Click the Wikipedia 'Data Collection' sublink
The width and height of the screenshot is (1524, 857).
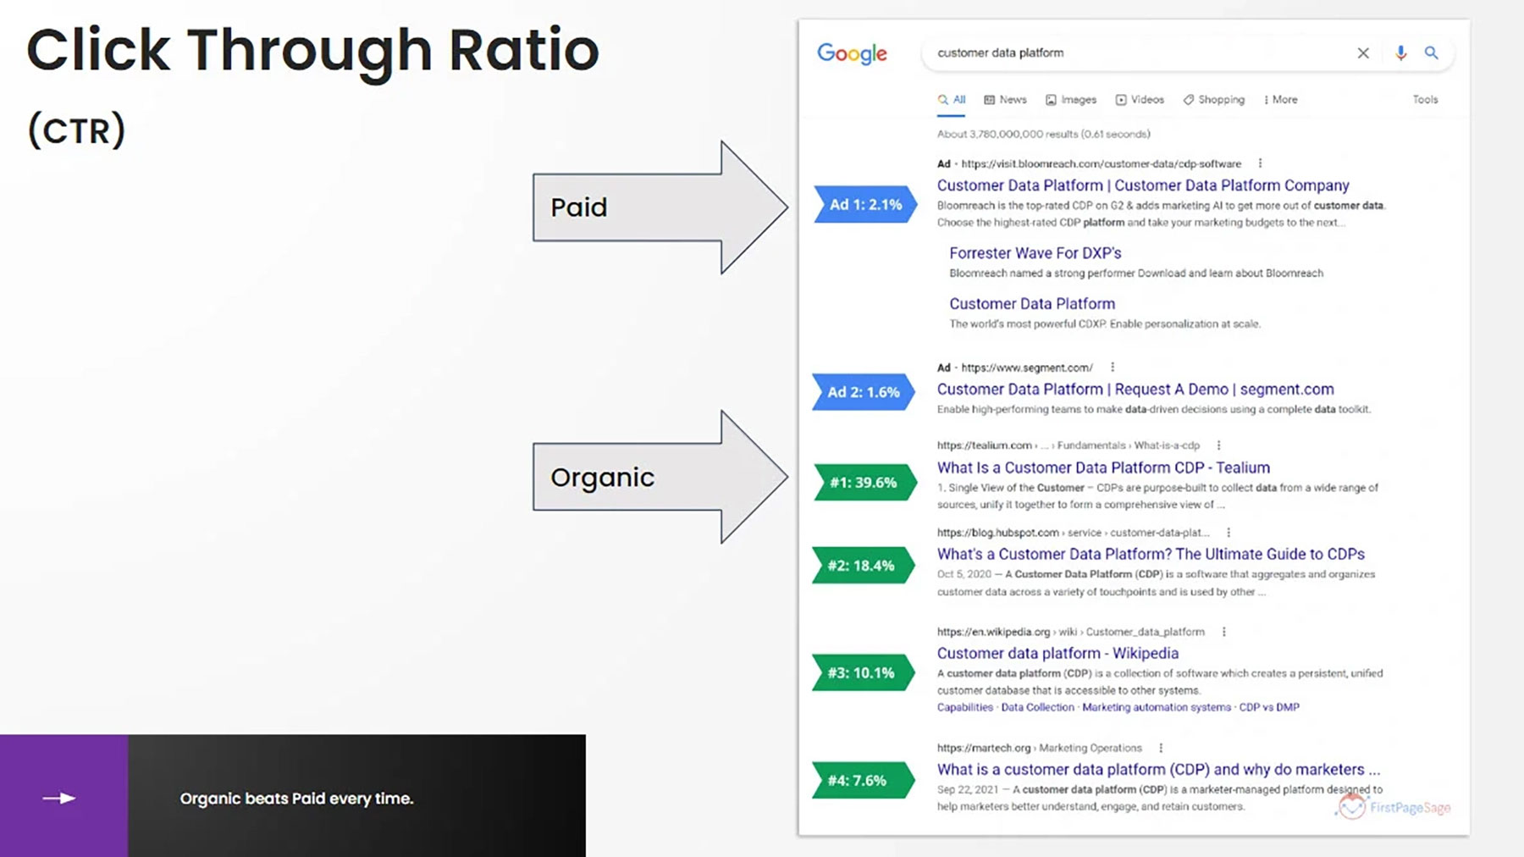pyautogui.click(x=1037, y=707)
